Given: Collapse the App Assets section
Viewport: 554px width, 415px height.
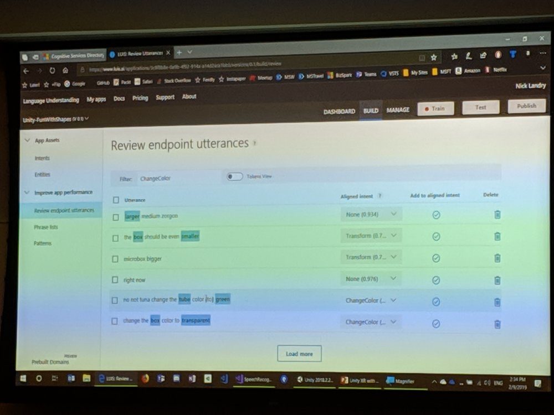Looking at the screenshot, I should tap(27, 141).
